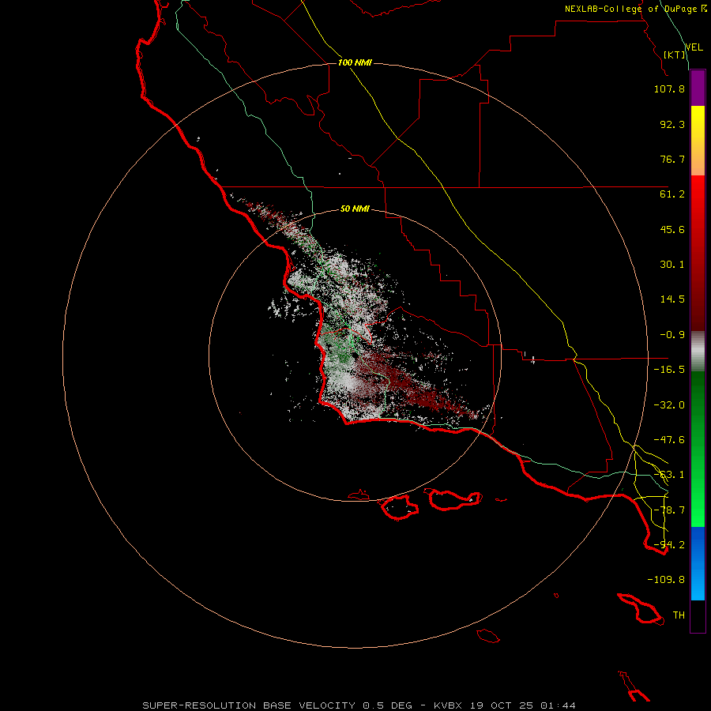
Task: Click the TH threshold label
Action: pyautogui.click(x=679, y=615)
